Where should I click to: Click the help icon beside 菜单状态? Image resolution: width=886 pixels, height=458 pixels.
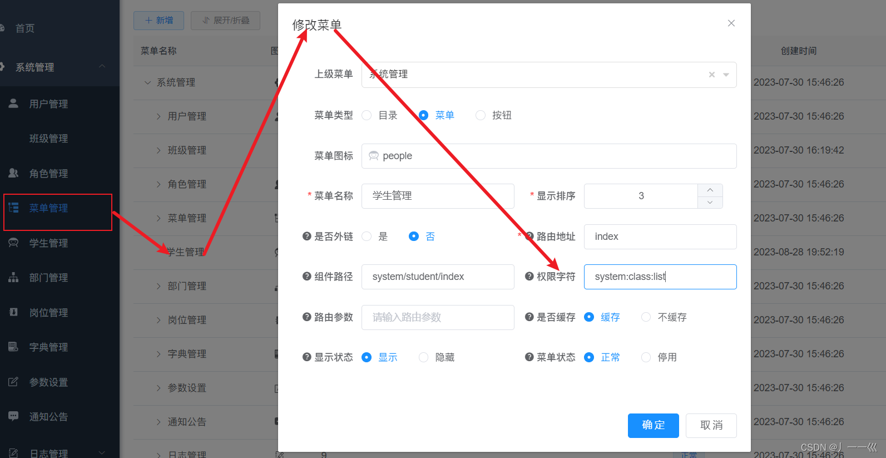(x=529, y=357)
